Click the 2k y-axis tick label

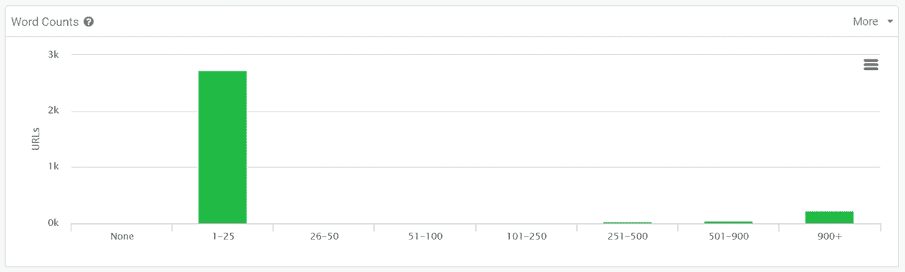click(x=53, y=112)
